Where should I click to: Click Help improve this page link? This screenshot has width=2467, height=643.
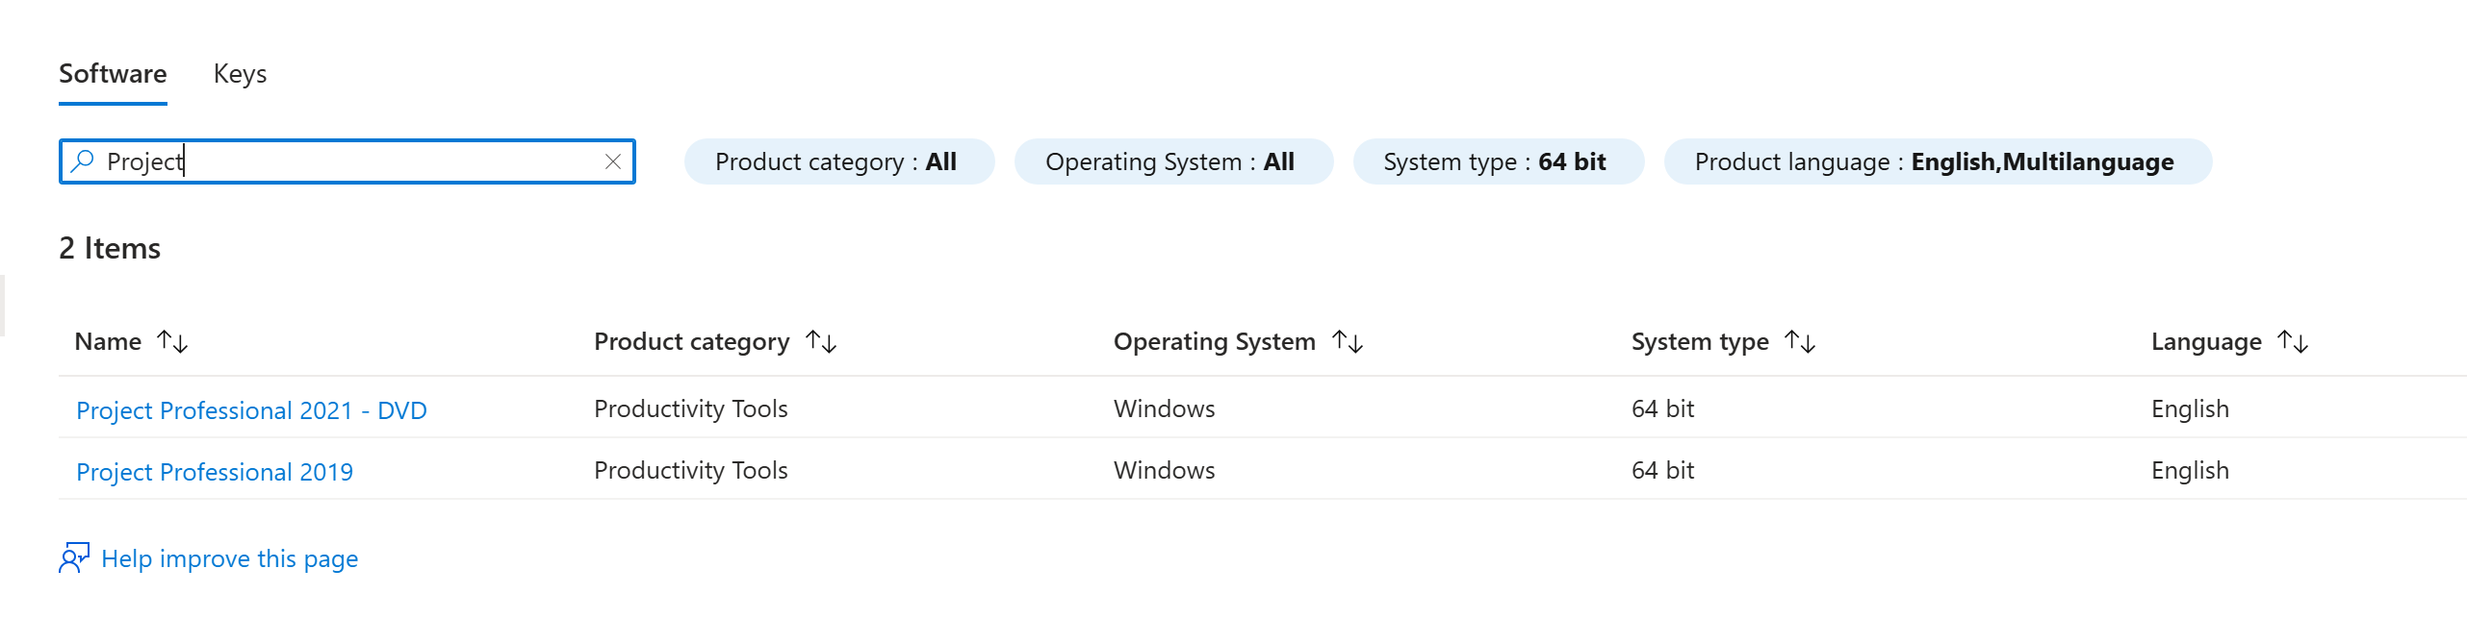[229, 558]
